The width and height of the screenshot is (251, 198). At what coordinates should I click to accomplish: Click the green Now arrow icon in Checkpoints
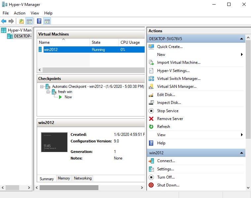click(x=60, y=97)
